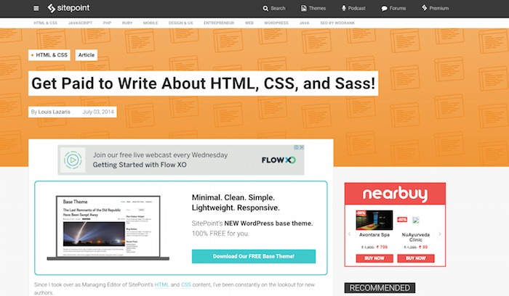Select JavaScript category

coord(80,23)
